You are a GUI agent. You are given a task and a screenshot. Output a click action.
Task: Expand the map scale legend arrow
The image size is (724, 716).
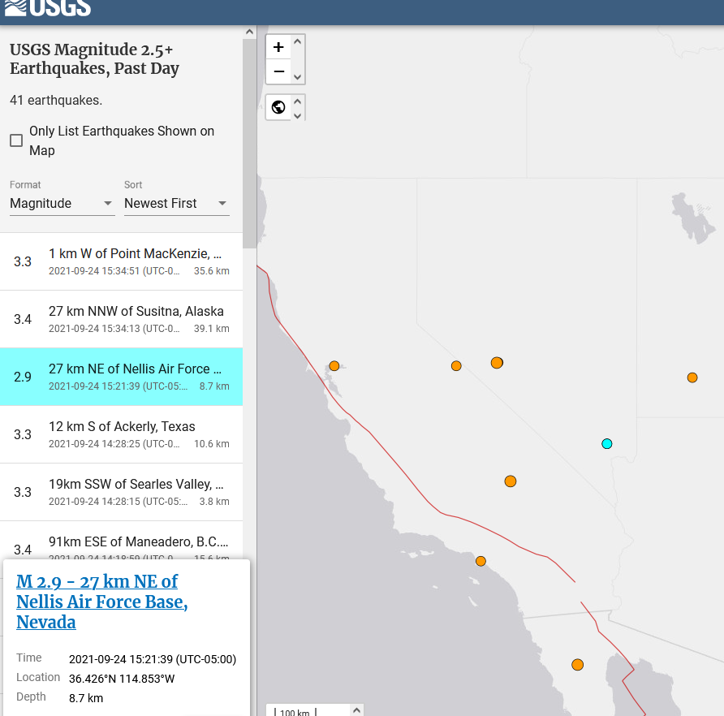[x=356, y=710]
